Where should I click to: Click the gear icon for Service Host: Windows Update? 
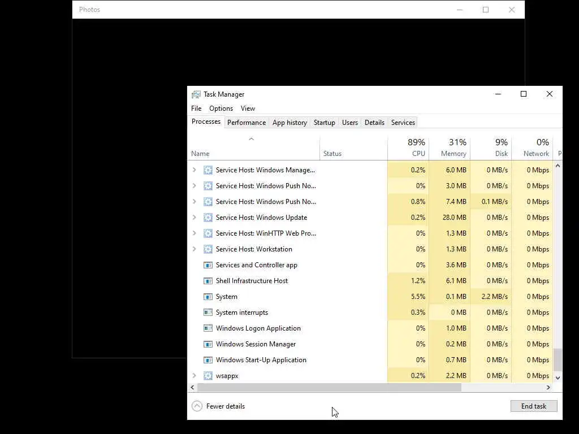coord(208,218)
